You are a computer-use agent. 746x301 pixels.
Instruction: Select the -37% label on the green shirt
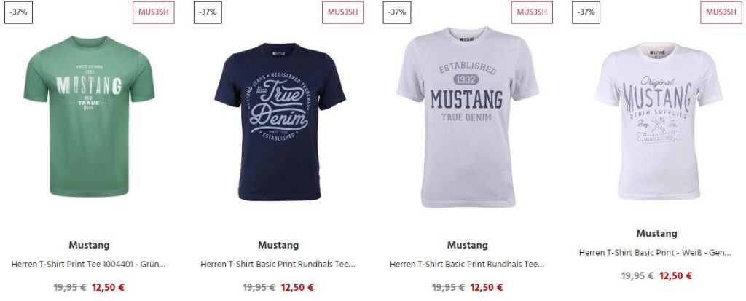click(18, 12)
